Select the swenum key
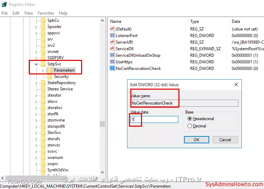This screenshot has height=189, width=264. (55, 157)
